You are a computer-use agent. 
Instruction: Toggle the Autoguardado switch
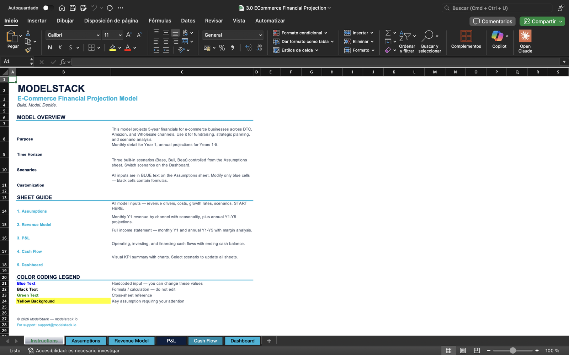48,8
